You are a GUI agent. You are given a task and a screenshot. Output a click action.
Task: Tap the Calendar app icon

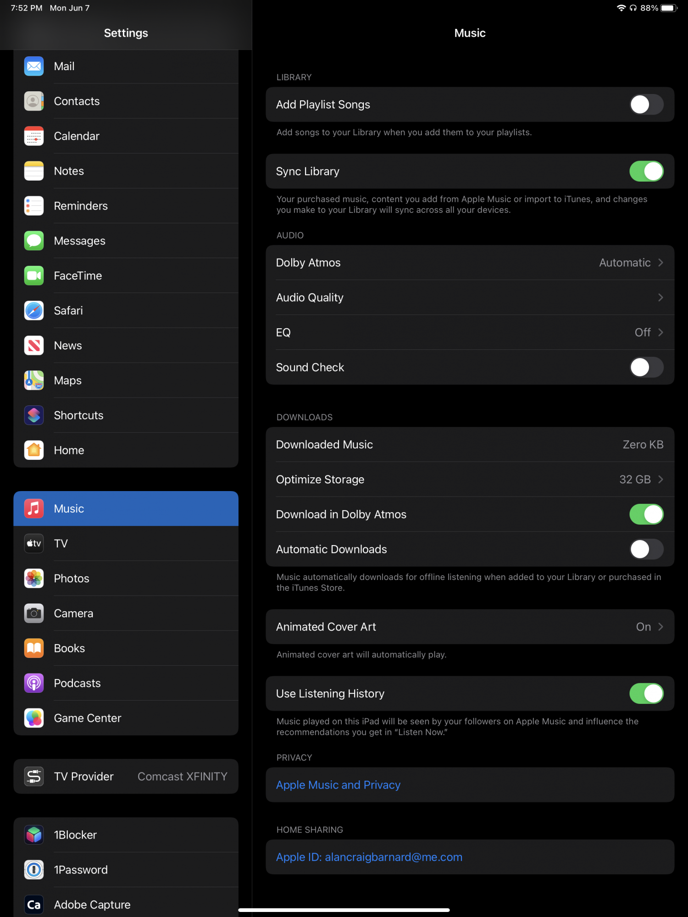click(34, 136)
